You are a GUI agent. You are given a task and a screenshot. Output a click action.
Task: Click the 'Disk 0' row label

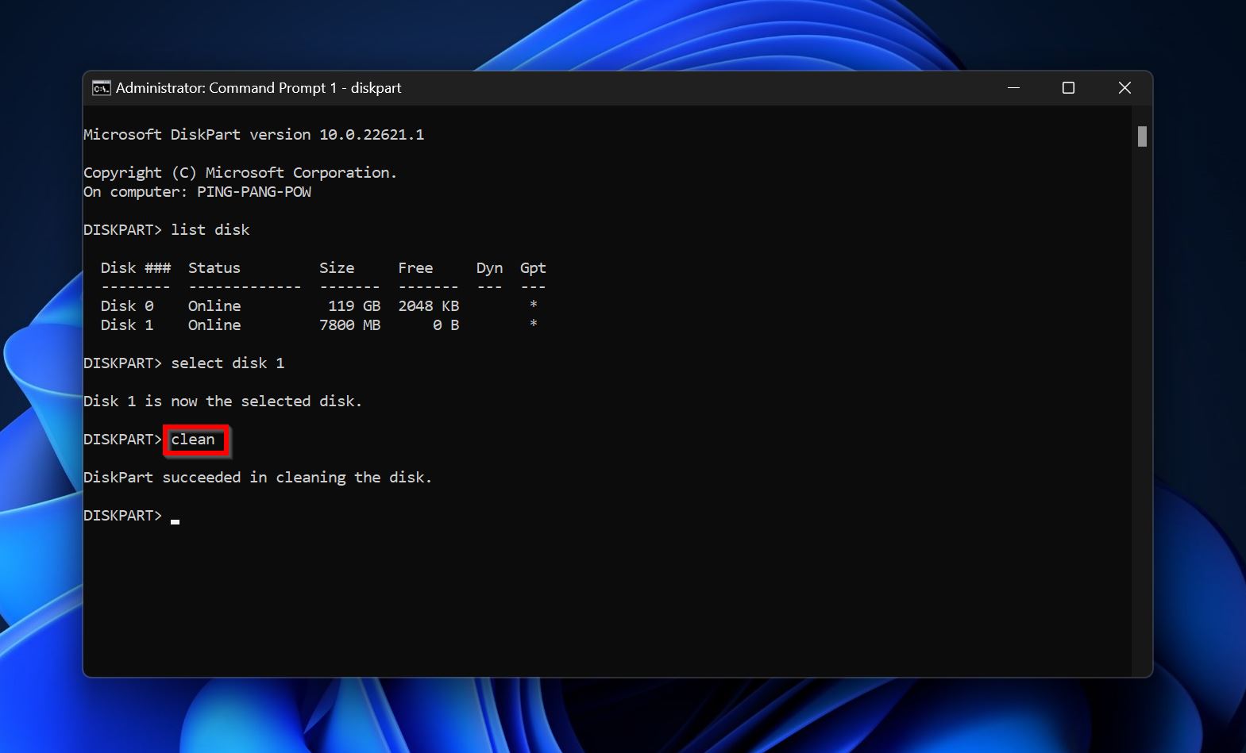pos(127,306)
